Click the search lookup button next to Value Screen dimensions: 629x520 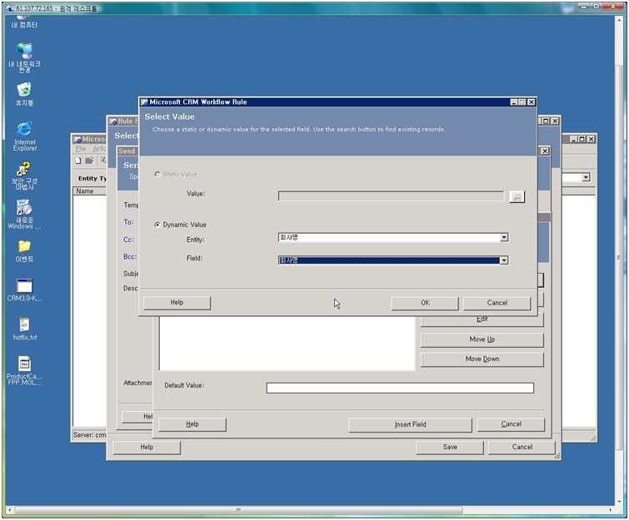517,196
